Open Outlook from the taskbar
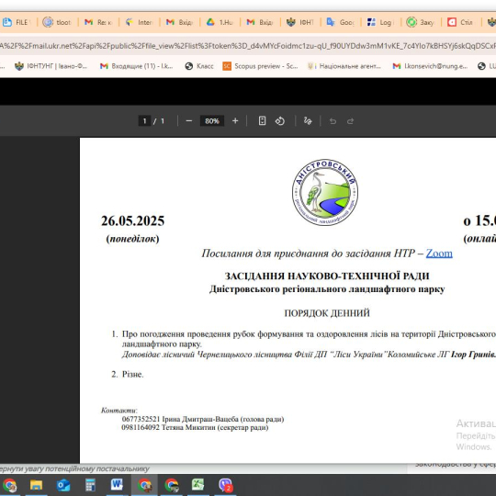The height and width of the screenshot is (496, 496). [x=63, y=485]
